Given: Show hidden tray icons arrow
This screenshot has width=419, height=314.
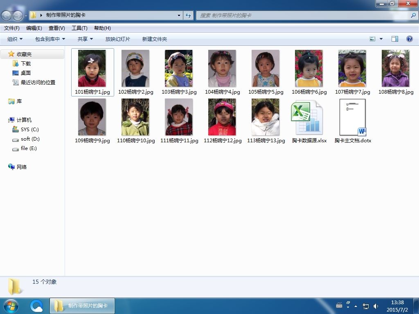Looking at the screenshot, I should tap(356, 306).
